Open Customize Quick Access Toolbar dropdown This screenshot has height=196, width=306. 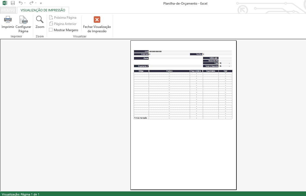[41, 3]
